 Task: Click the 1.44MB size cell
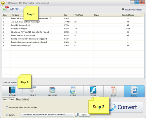point(68,22)
